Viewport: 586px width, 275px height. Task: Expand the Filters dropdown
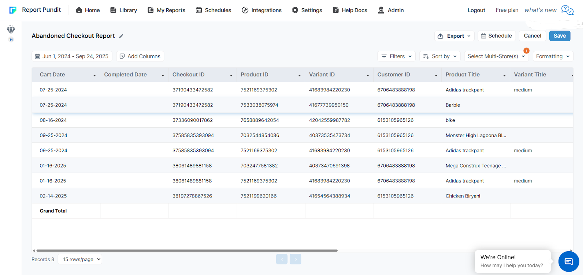pyautogui.click(x=397, y=56)
